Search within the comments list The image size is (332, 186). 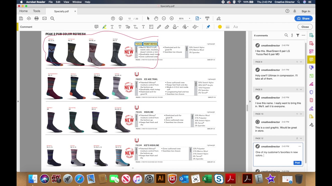coord(286,35)
